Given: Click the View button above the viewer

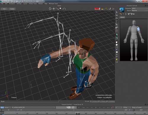Looking at the screenshot, I should 4,9.
